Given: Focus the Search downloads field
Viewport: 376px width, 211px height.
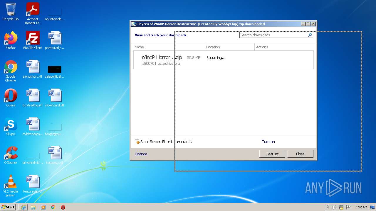Looking at the screenshot, I should click(273, 35).
